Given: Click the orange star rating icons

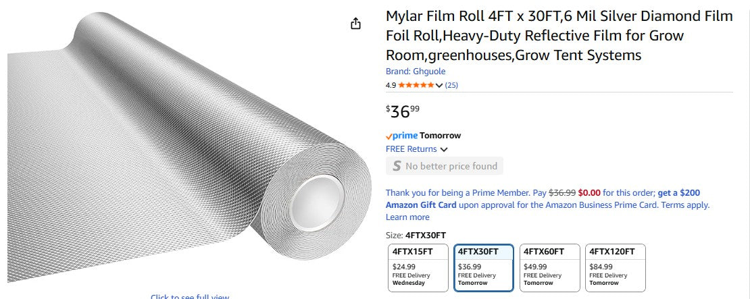Looking at the screenshot, I should 416,85.
